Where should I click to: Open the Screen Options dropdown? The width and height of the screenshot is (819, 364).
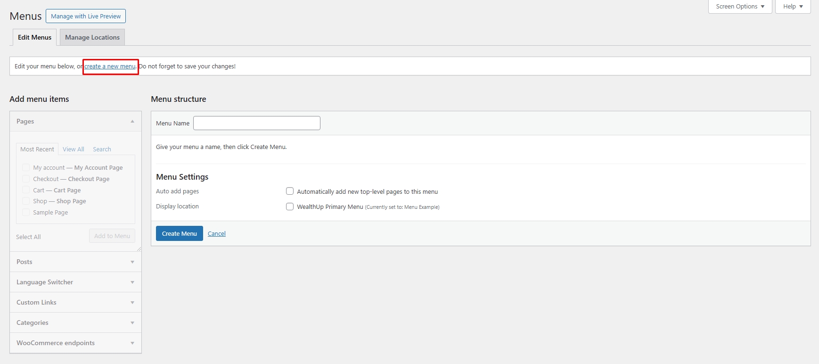click(x=740, y=7)
